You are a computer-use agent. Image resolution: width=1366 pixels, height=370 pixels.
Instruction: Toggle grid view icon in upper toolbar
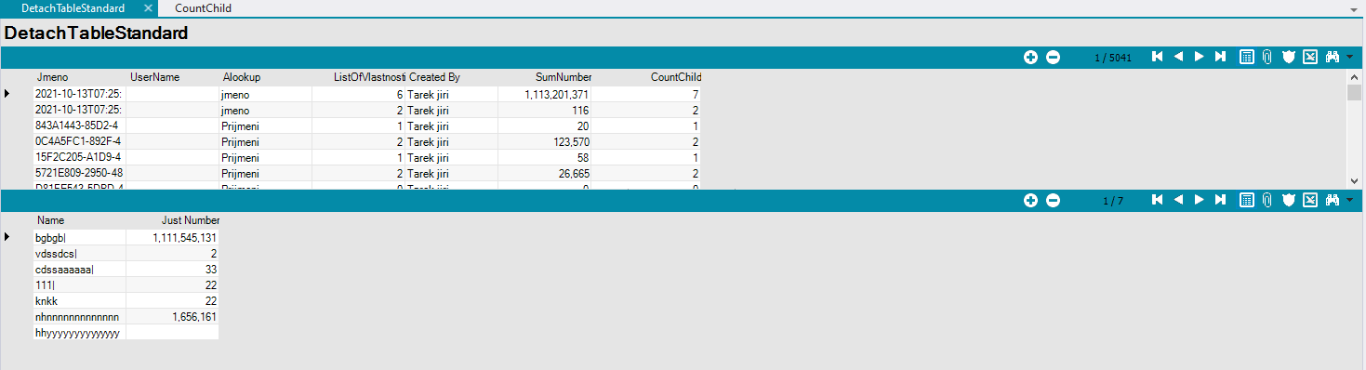click(1247, 57)
